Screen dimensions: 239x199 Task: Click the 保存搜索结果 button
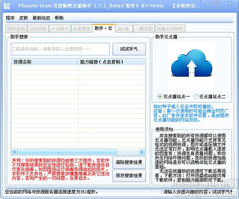coord(129,176)
